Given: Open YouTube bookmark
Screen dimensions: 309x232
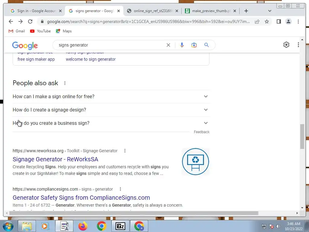Looking at the screenshot, I should point(40,31).
